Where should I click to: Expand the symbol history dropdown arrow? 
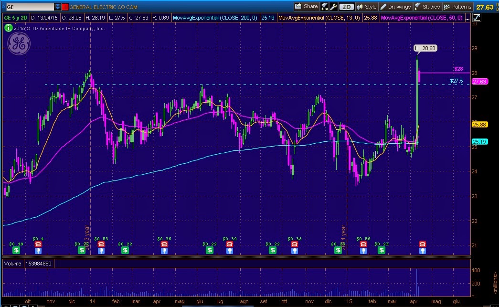pos(57,7)
